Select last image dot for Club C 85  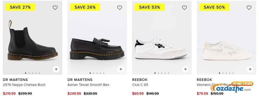(169, 73)
